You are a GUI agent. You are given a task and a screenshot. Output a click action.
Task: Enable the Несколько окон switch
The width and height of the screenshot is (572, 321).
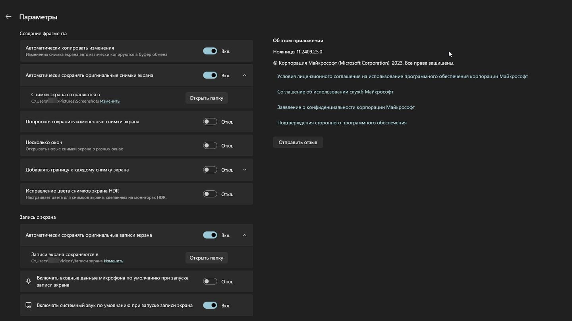click(210, 145)
